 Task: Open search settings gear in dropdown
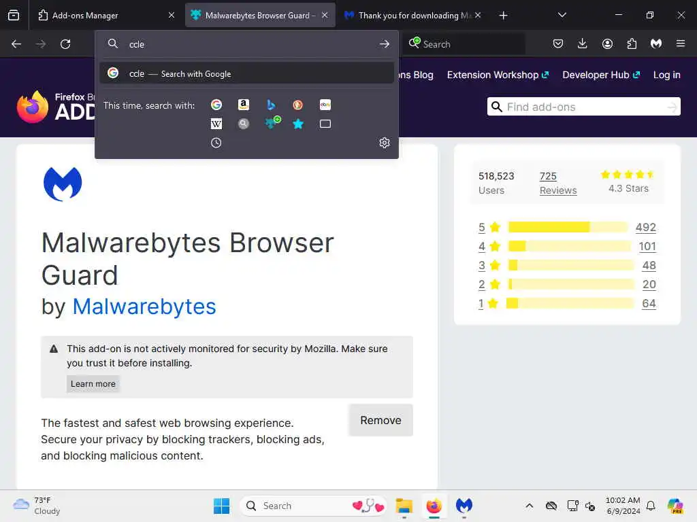pos(385,143)
